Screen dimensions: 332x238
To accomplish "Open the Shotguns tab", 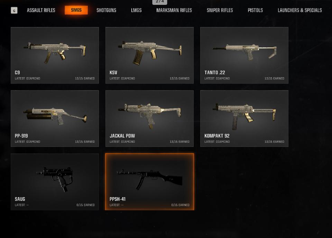I will click(x=106, y=10).
